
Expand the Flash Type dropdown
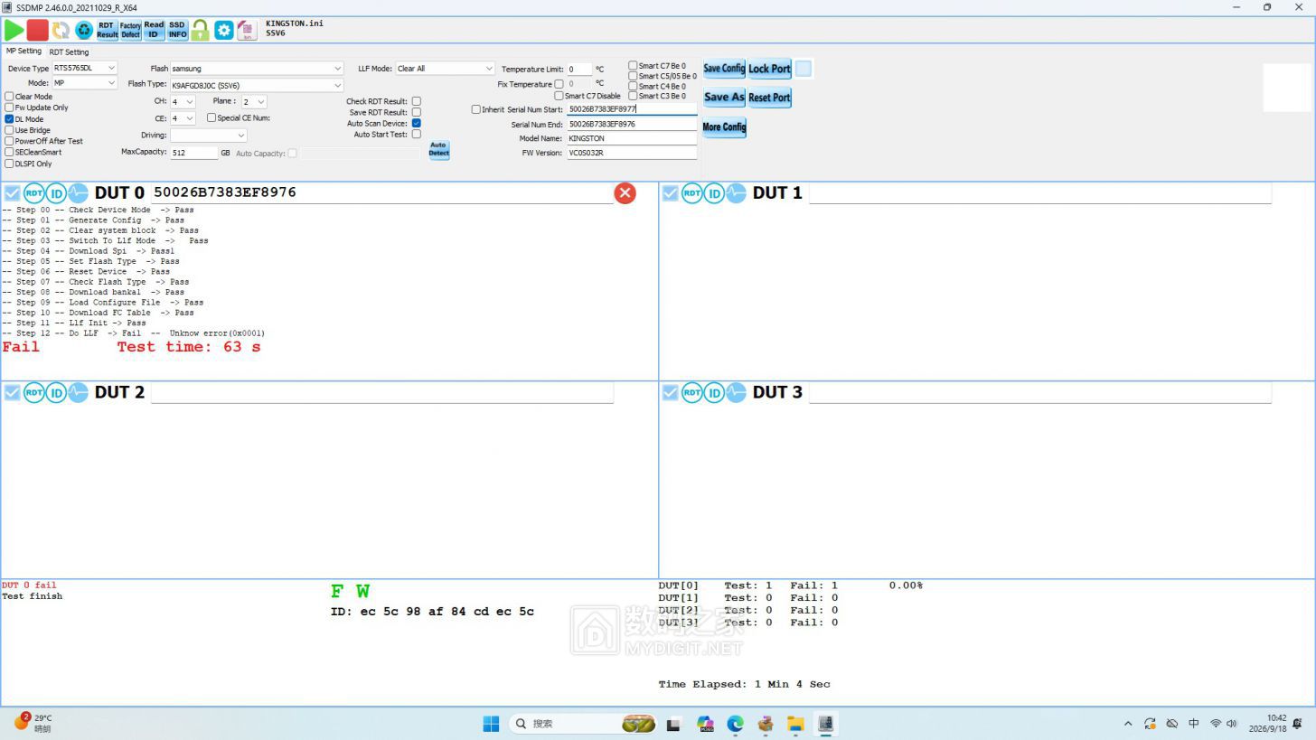pos(257,85)
